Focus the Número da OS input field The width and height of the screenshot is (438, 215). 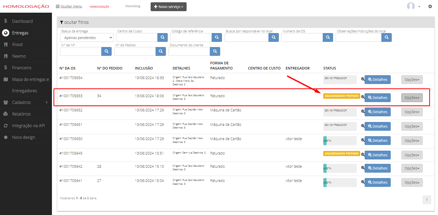(x=302, y=37)
